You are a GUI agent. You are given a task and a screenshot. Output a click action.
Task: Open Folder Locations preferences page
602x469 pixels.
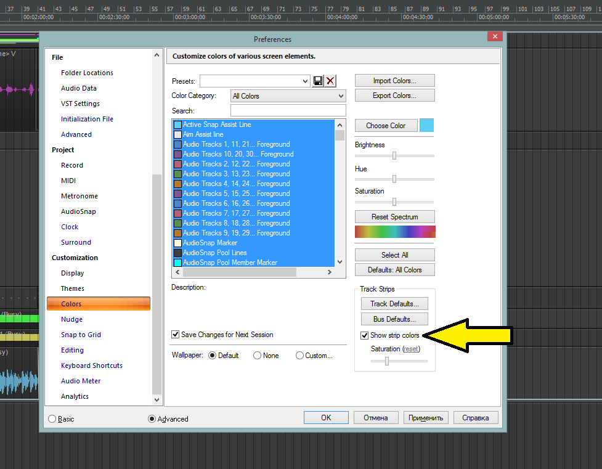pyautogui.click(x=87, y=73)
